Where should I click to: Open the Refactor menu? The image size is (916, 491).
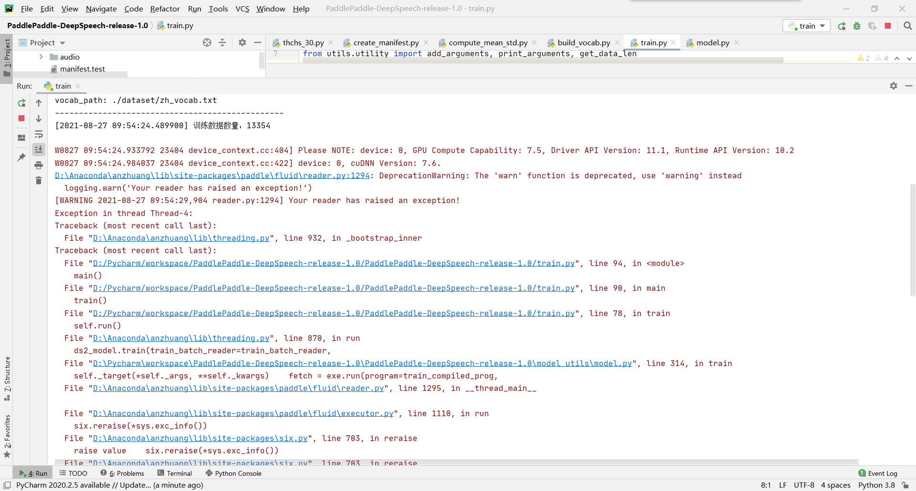tap(165, 9)
